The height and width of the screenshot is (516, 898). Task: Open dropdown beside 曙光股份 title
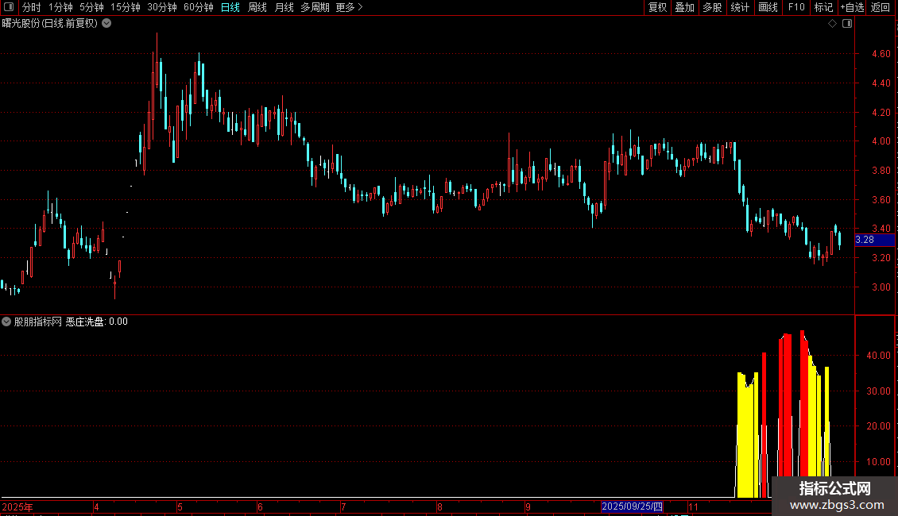[106, 24]
